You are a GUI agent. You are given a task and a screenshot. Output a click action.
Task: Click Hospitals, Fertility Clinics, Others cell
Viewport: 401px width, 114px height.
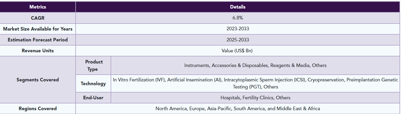click(255, 98)
